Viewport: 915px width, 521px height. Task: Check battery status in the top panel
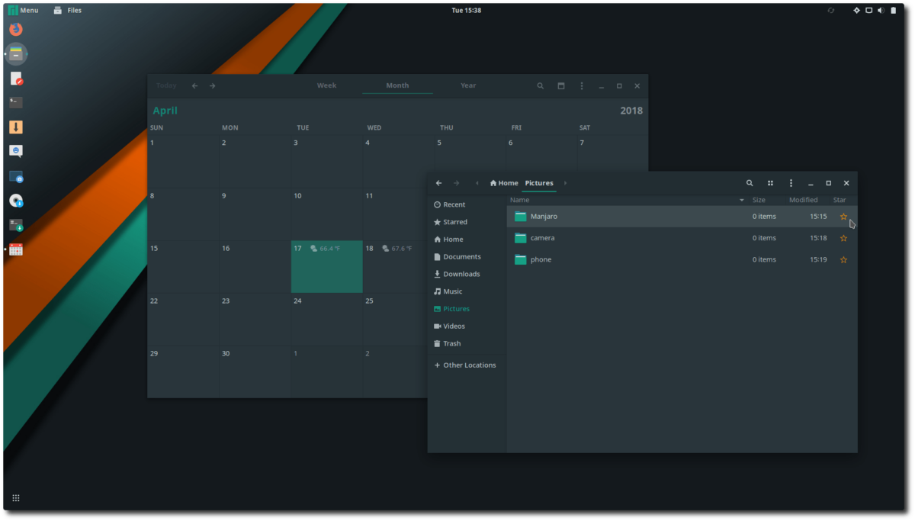pyautogui.click(x=894, y=10)
